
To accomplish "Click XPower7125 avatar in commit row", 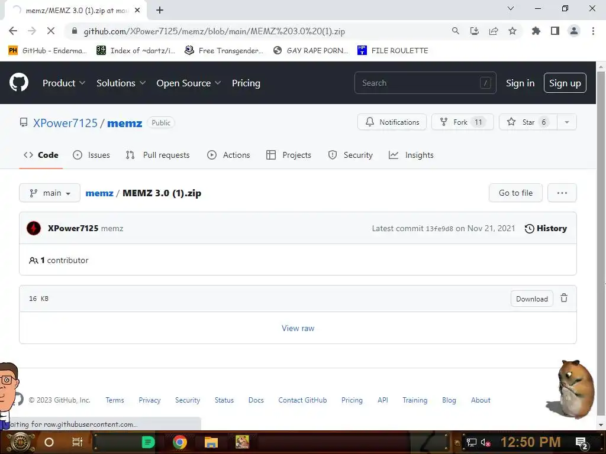I will click(x=34, y=228).
